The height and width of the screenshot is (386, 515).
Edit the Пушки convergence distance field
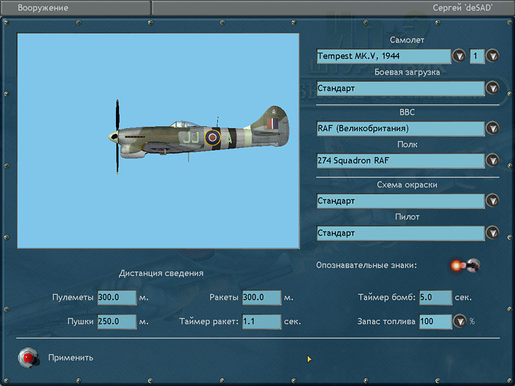pyautogui.click(x=117, y=321)
